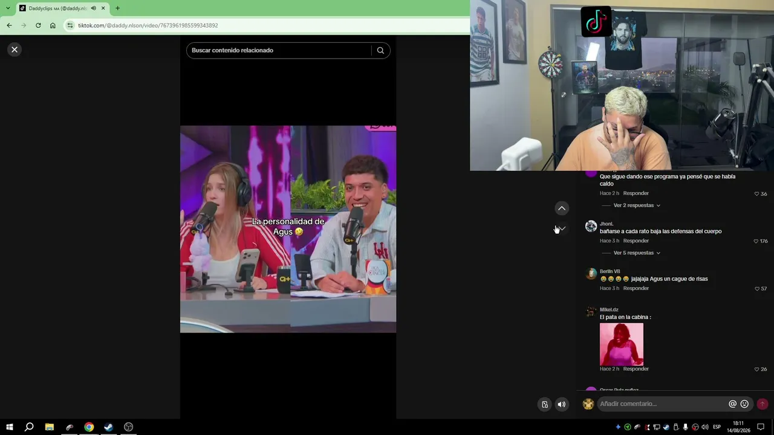Like JhonL's comment with 176 likes

[756, 241]
